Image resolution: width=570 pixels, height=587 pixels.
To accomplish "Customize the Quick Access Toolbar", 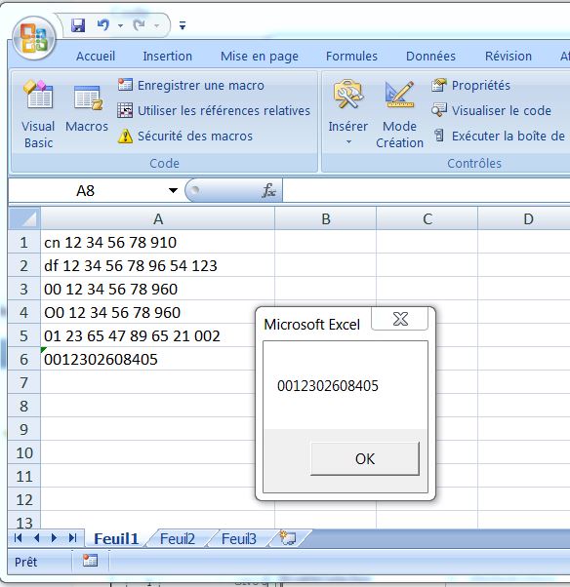I will pyautogui.click(x=183, y=25).
